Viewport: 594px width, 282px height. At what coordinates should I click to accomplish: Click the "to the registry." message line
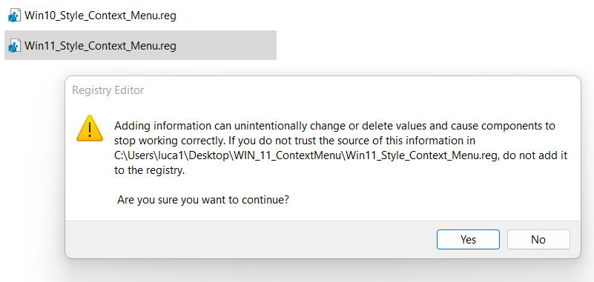[x=149, y=170]
